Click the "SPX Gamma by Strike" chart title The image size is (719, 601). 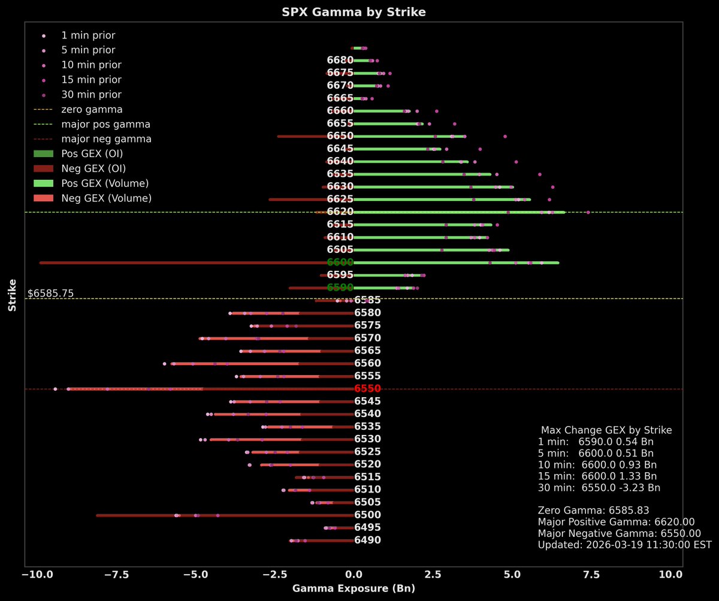tap(354, 12)
